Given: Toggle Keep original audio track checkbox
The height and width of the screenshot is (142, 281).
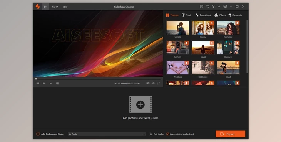Looking at the screenshot, I should (x=168, y=134).
